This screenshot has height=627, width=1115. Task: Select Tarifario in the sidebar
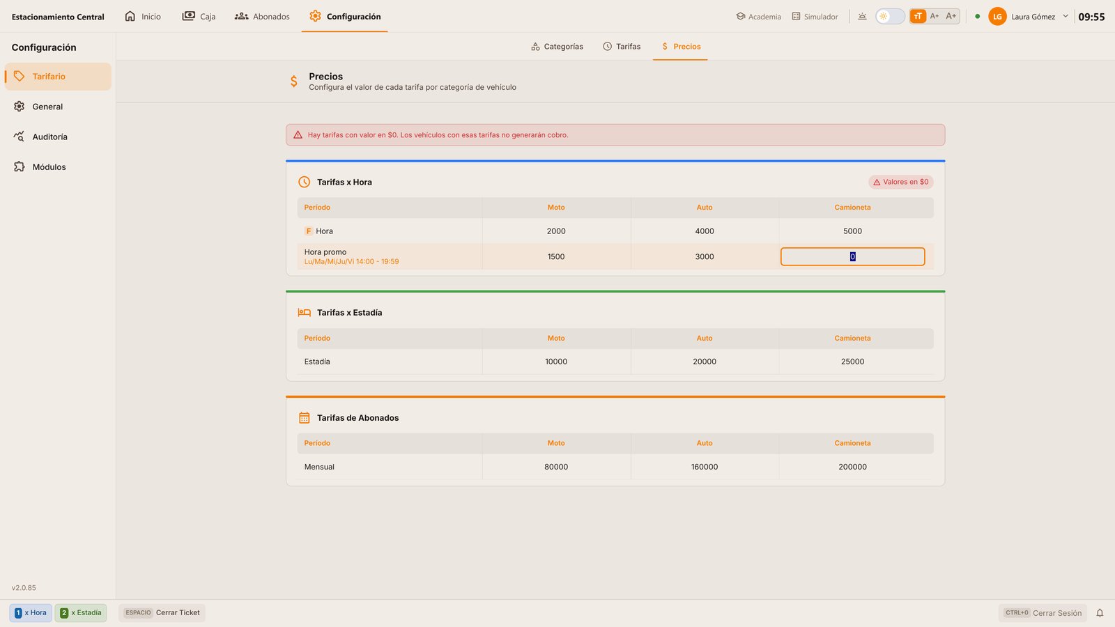point(58,77)
